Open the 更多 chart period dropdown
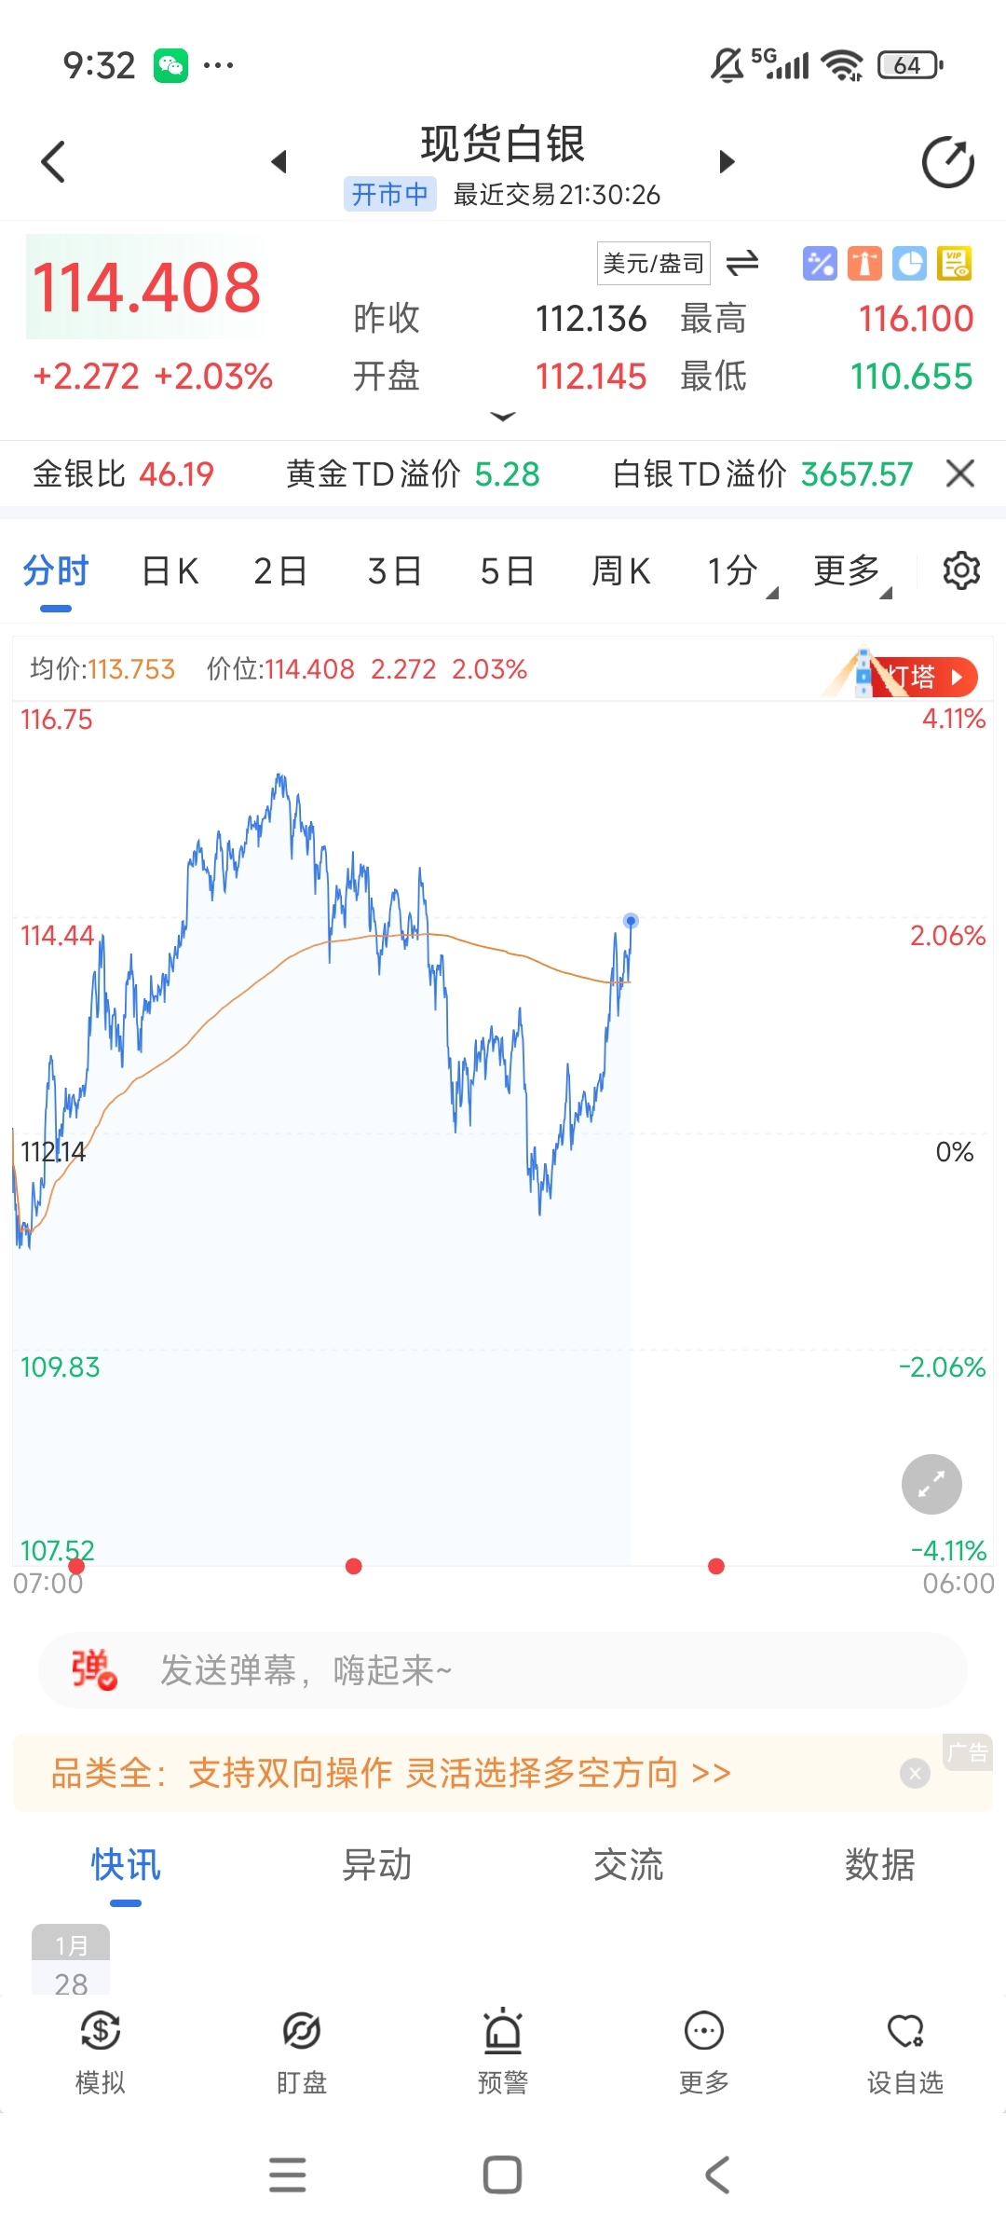Viewport: 1006px width, 2237px height. pos(851,571)
